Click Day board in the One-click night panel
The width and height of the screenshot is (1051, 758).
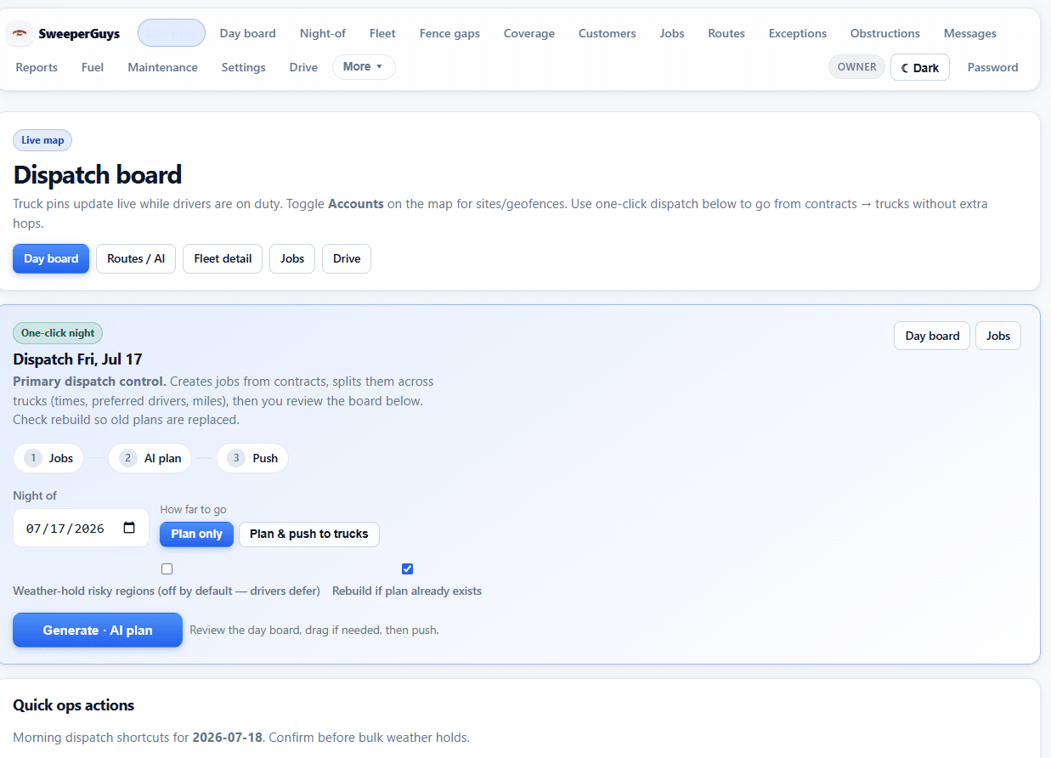tap(932, 336)
